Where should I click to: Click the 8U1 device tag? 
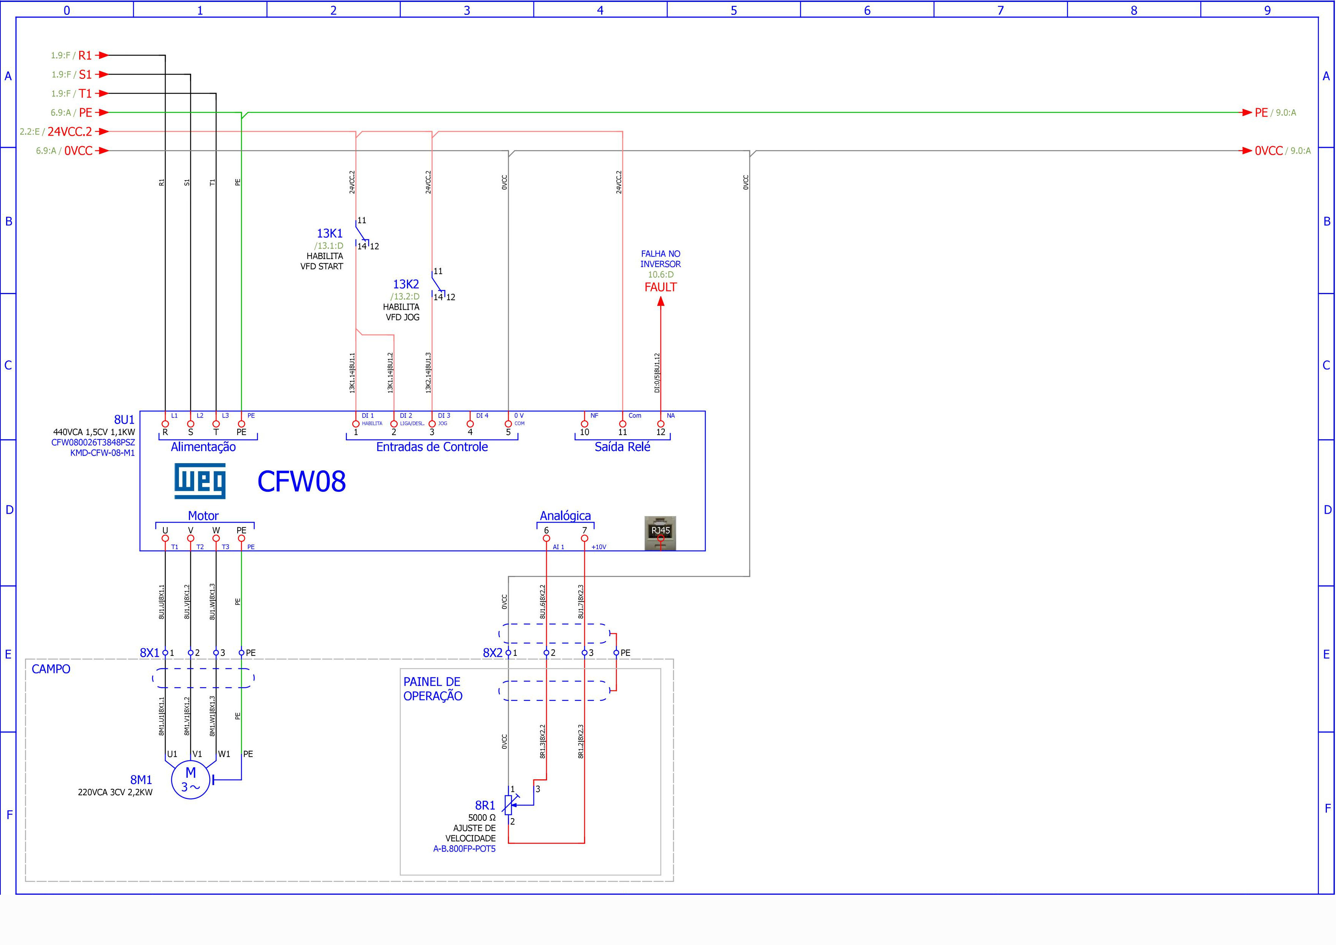coord(124,419)
